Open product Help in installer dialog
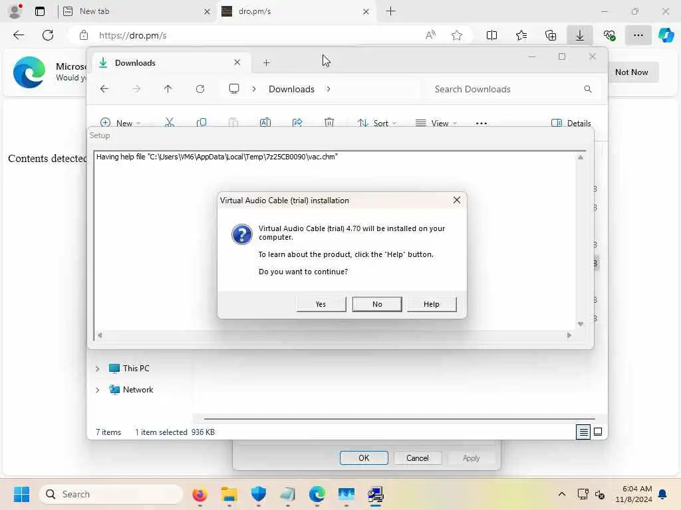Viewport: 681px width, 510px height. [x=432, y=304]
